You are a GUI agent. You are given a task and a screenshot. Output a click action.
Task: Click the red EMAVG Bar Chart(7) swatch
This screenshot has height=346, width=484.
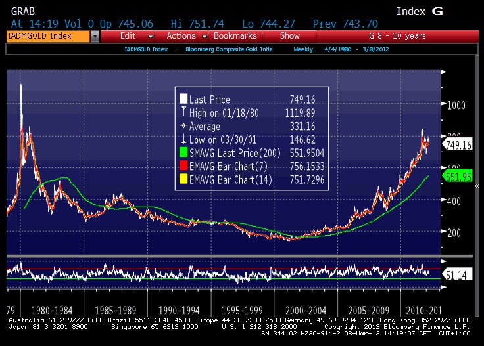(x=183, y=165)
